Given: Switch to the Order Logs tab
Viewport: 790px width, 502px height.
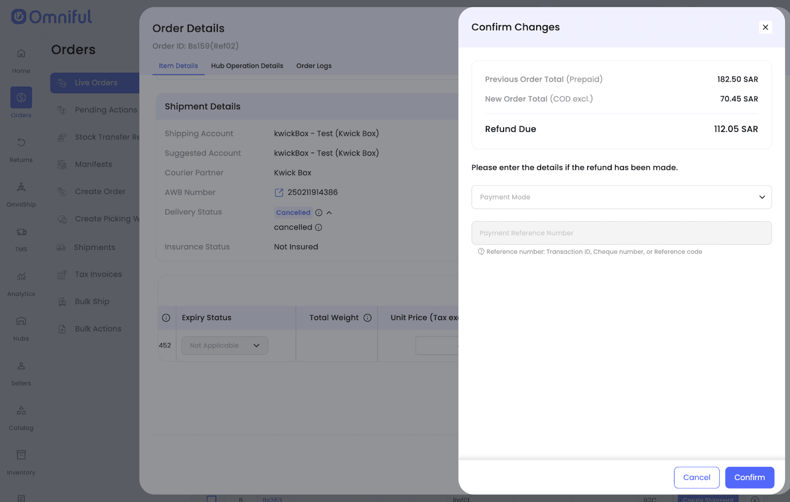Looking at the screenshot, I should (314, 66).
